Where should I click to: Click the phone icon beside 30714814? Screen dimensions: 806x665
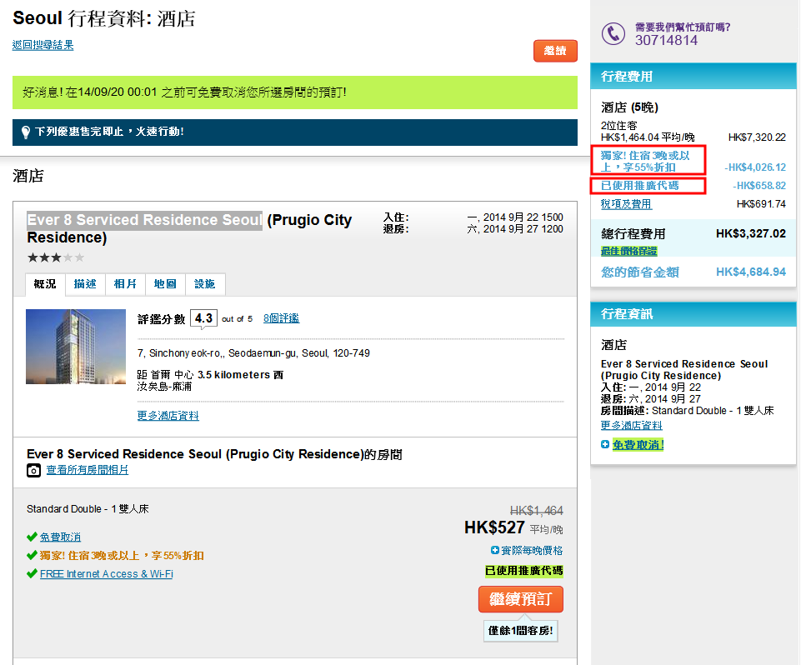click(x=613, y=33)
